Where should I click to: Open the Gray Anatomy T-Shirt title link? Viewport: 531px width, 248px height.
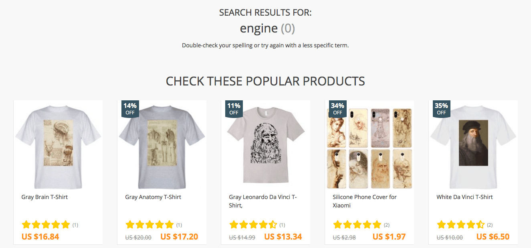pyautogui.click(x=153, y=197)
